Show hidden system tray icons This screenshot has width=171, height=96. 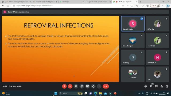pyautogui.click(x=139, y=93)
